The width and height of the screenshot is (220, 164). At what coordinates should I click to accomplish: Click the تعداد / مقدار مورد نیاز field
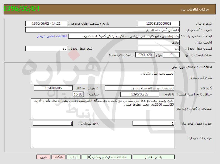tap(153, 123)
